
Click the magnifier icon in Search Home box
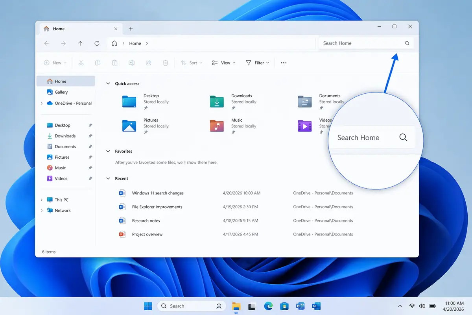[407, 43]
